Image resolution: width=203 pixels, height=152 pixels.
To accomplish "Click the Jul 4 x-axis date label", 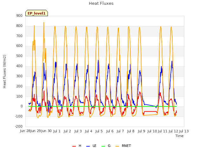I will tap(88, 131).
